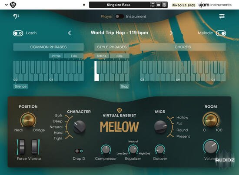Click the C3 key on chords keyboard
The width and height of the screenshot is (239, 175).
click(x=143, y=78)
